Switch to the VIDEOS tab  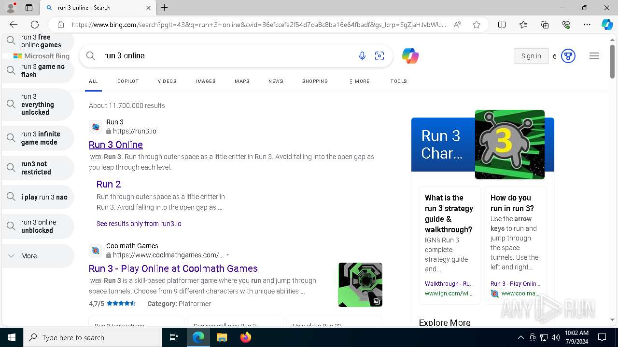[x=167, y=81]
